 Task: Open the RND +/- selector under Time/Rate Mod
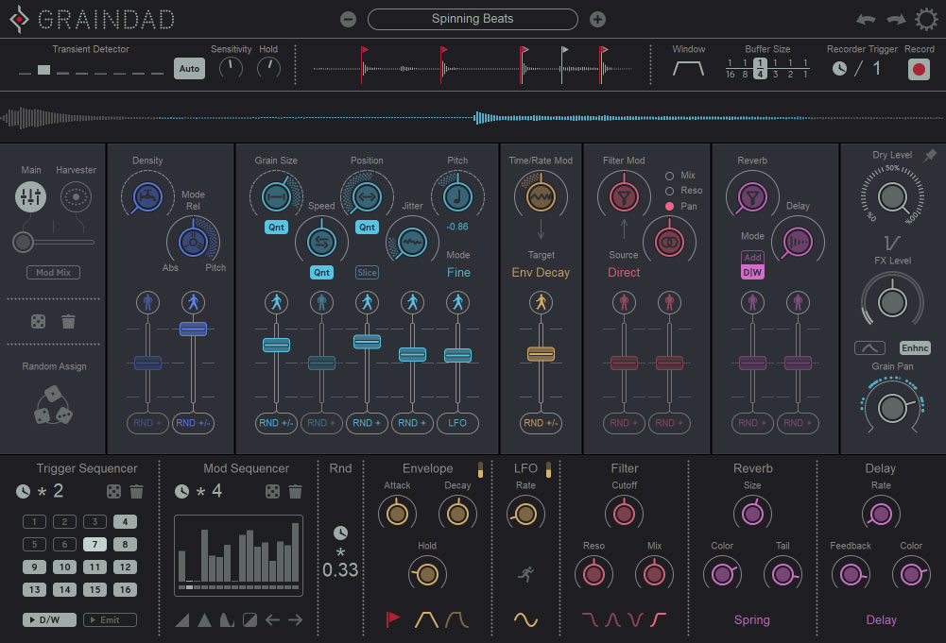click(x=541, y=423)
